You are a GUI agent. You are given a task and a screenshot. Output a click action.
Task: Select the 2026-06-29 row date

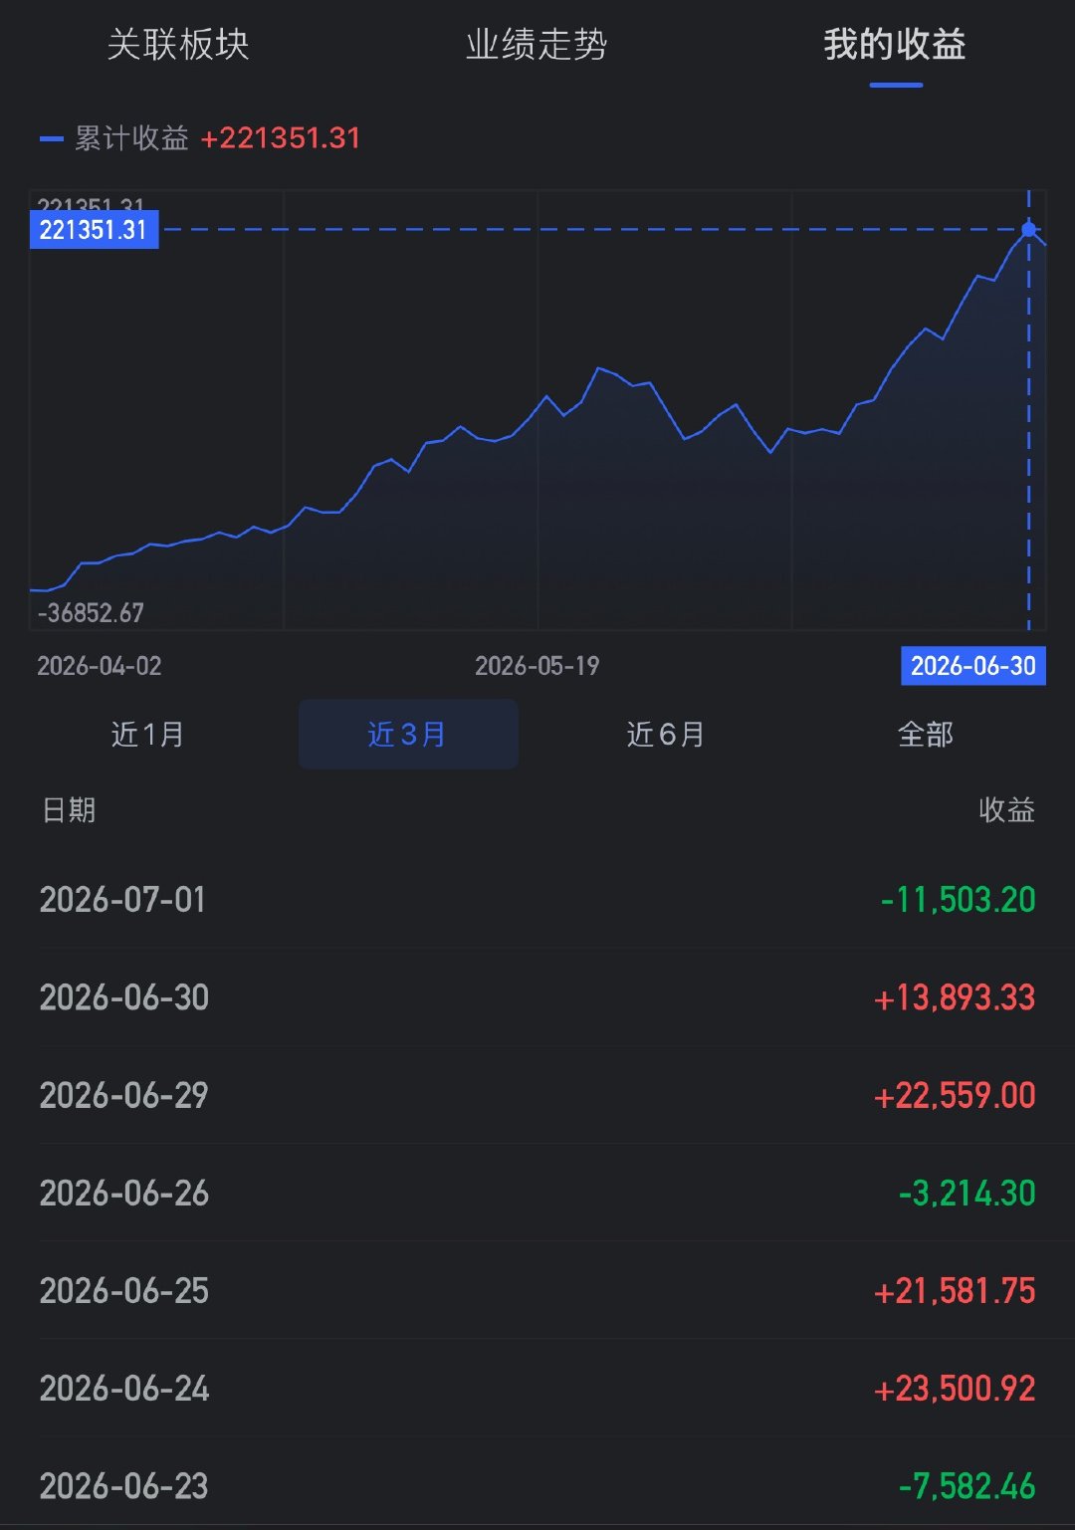point(124,1095)
